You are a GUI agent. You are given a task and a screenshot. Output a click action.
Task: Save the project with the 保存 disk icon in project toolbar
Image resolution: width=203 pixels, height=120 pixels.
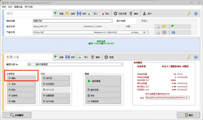[x=79, y=14]
